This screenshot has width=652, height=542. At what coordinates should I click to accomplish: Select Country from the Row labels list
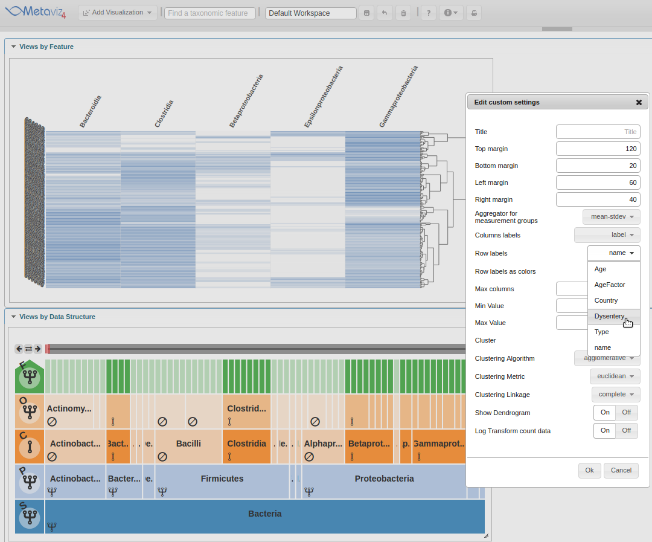pyautogui.click(x=614, y=300)
